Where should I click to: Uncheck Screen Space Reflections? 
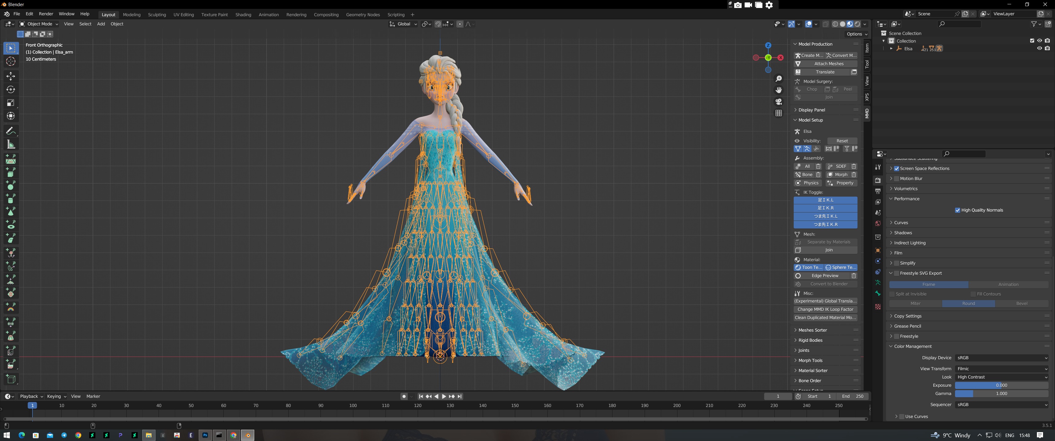pos(896,168)
